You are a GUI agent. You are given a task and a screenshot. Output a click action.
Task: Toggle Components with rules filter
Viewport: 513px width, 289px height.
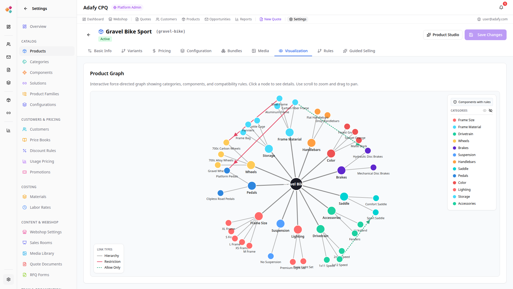[472, 102]
